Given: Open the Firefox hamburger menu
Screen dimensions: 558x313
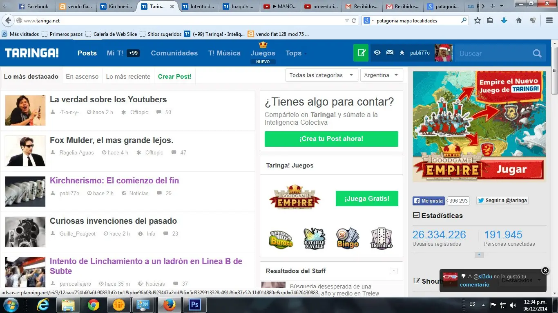Looking at the screenshot, I should pos(549,20).
